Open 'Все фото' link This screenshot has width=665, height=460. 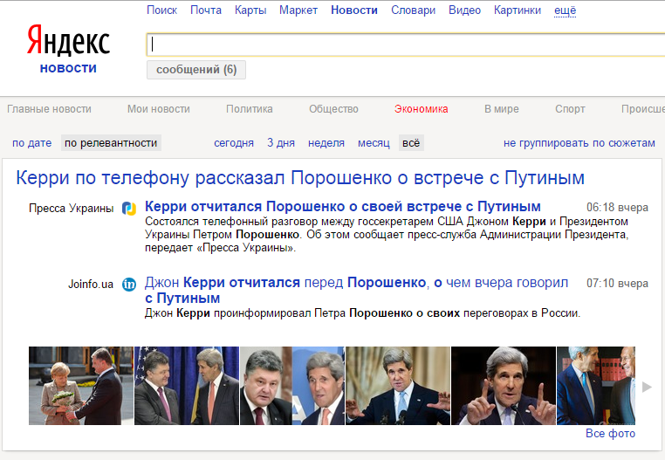pos(610,434)
